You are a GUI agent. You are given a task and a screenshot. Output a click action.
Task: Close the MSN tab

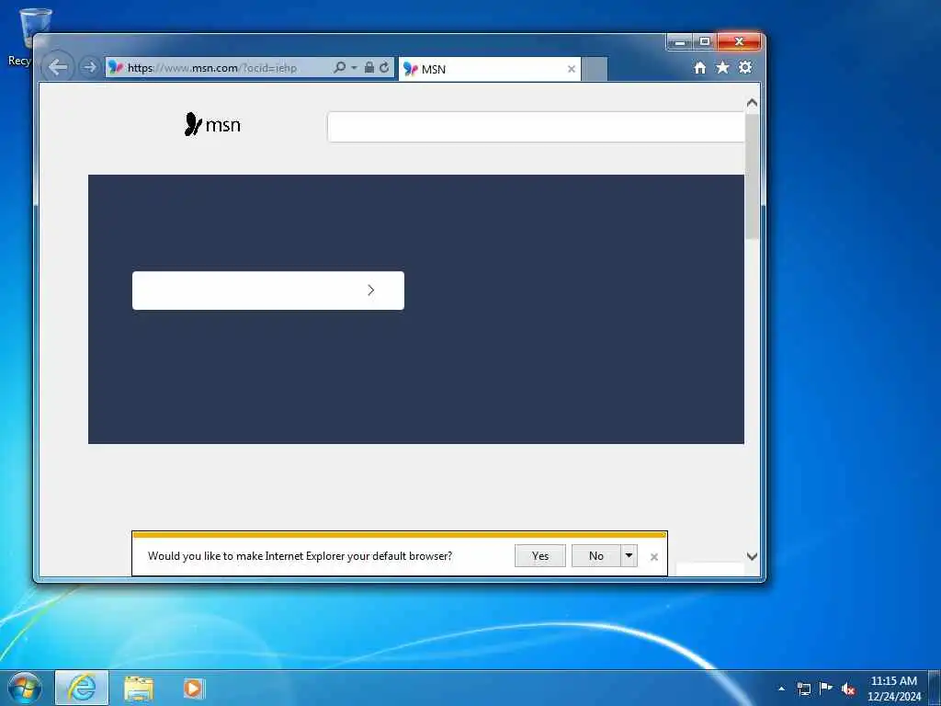(572, 69)
